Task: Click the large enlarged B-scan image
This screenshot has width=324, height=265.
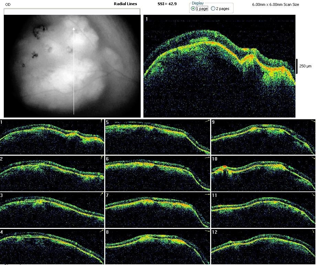Action: point(219,66)
